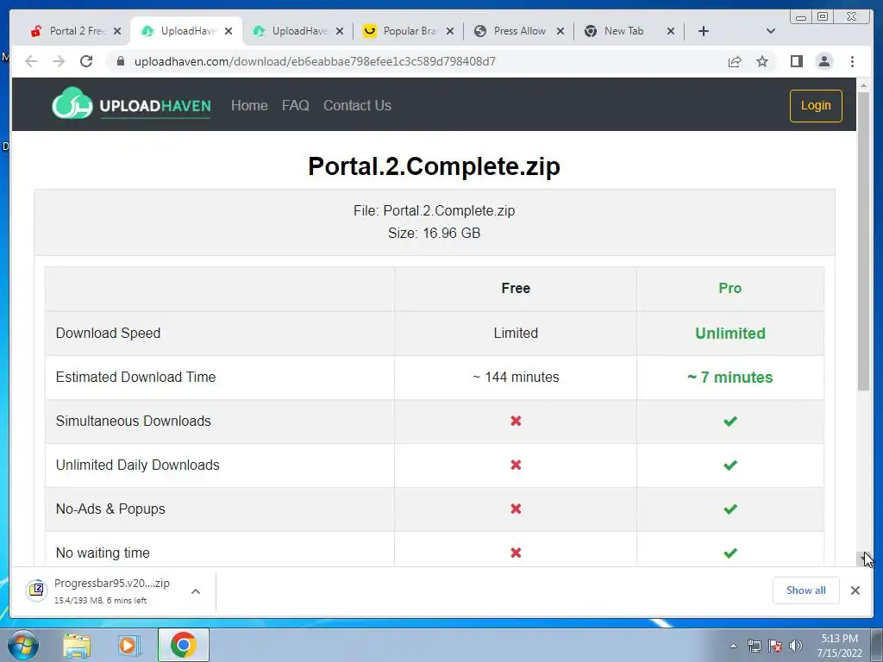Open Windows Explorer from taskbar
Screen dimensions: 883x662
click(x=77, y=646)
